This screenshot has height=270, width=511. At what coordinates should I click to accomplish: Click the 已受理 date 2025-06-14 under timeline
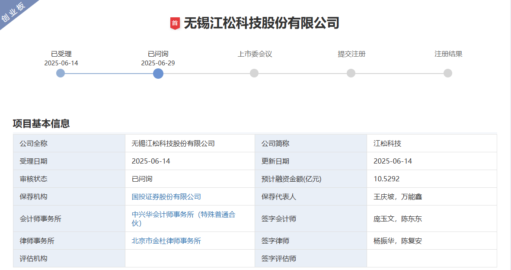(x=61, y=63)
